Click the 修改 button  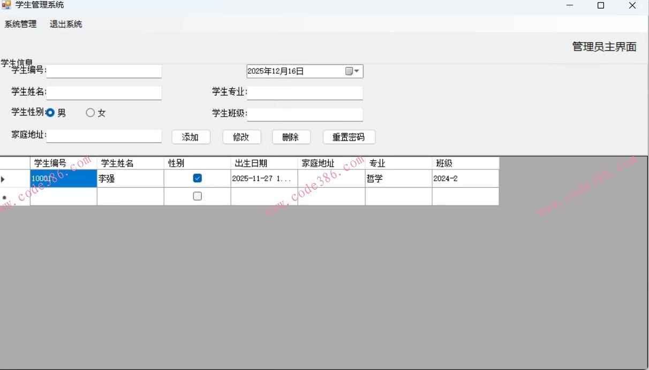tap(242, 137)
